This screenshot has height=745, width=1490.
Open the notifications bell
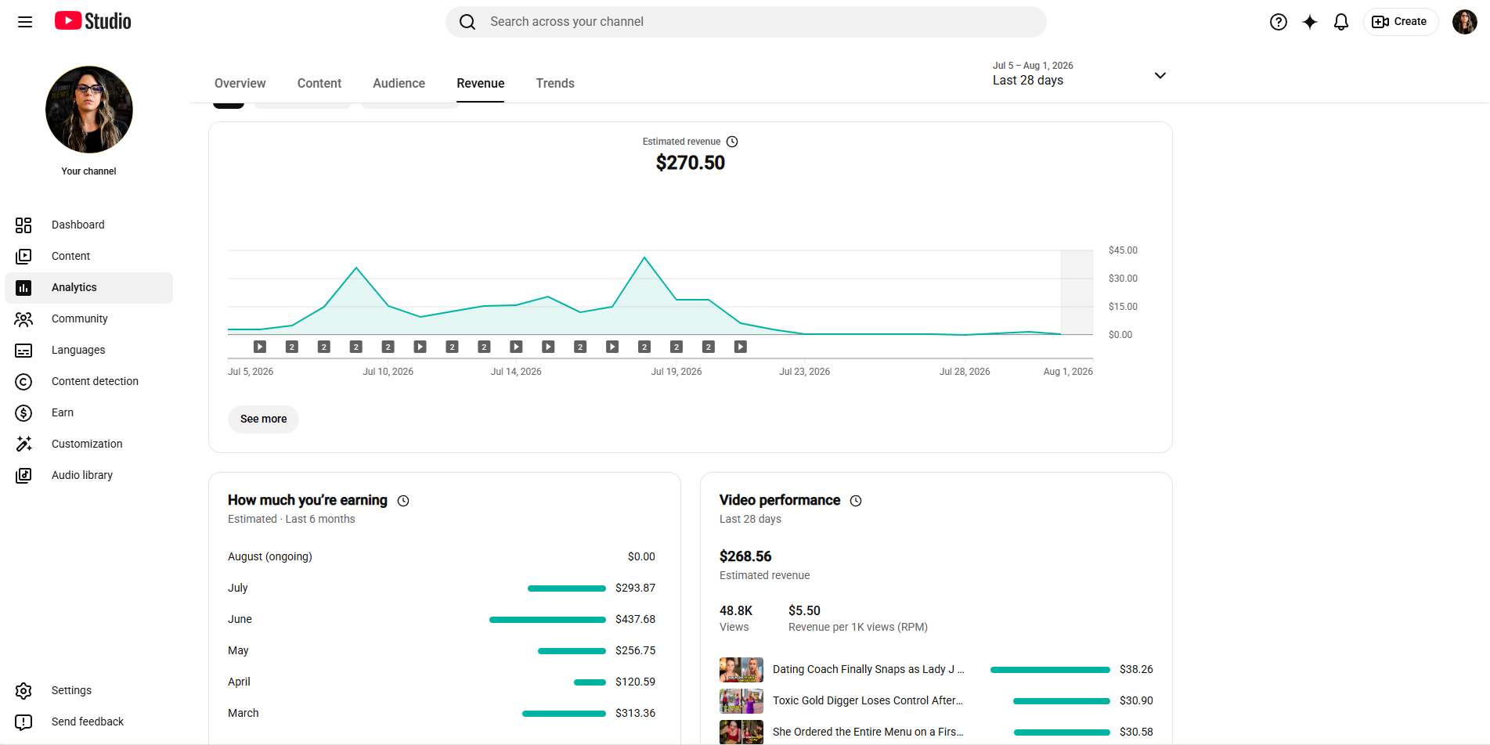(1341, 22)
